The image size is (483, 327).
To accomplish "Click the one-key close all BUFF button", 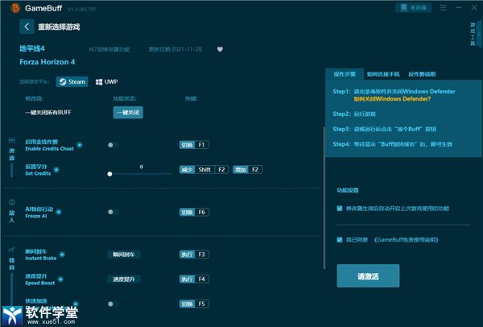I will click(128, 113).
